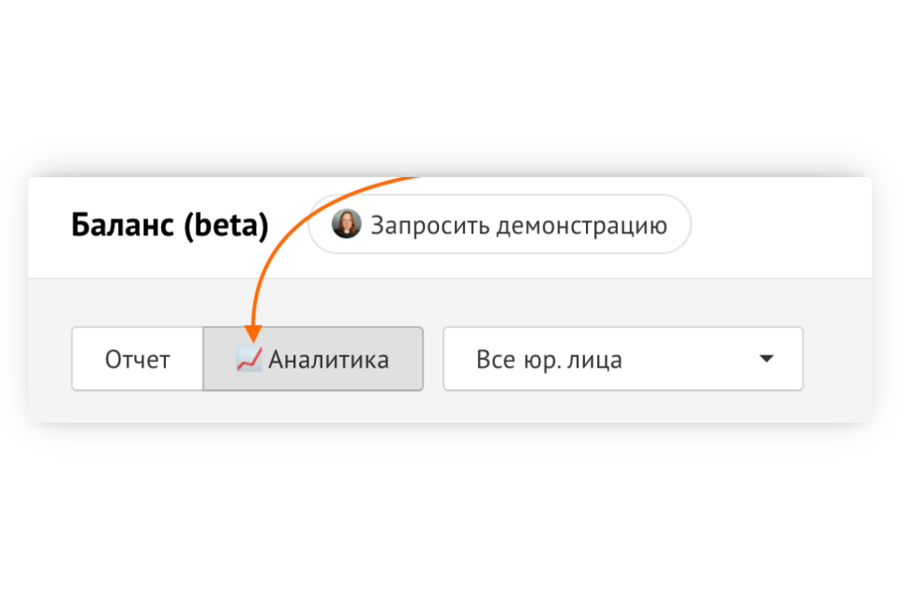Click the word beta in the heading

(x=227, y=224)
